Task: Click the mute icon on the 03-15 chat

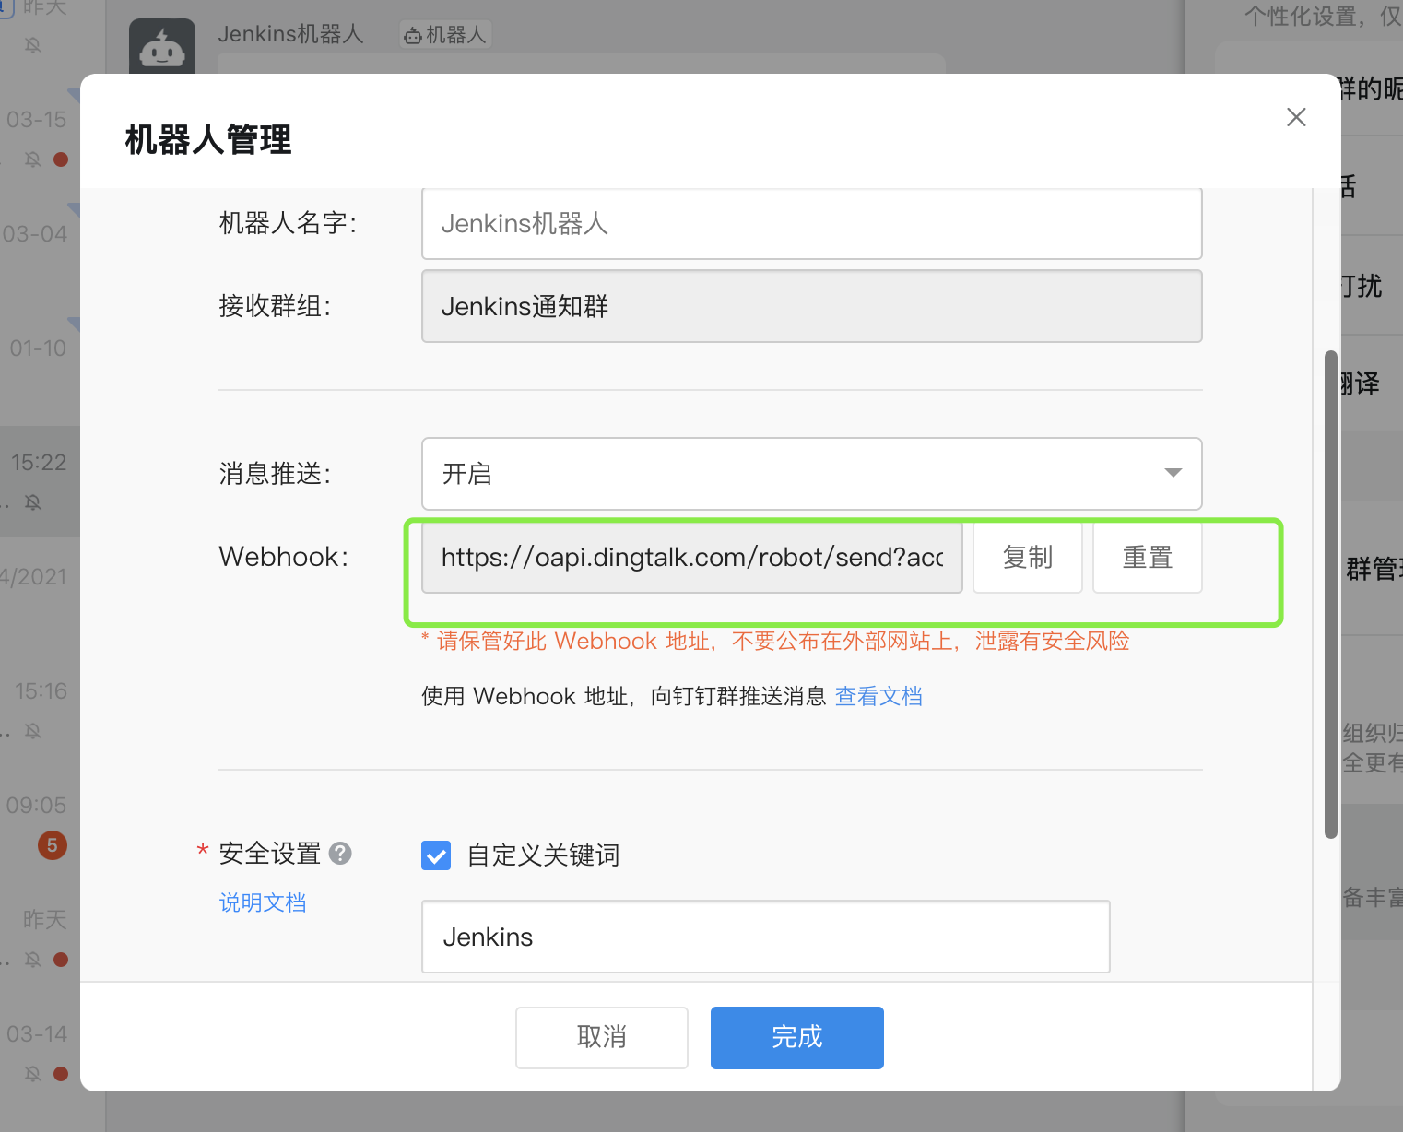Action: [x=33, y=159]
